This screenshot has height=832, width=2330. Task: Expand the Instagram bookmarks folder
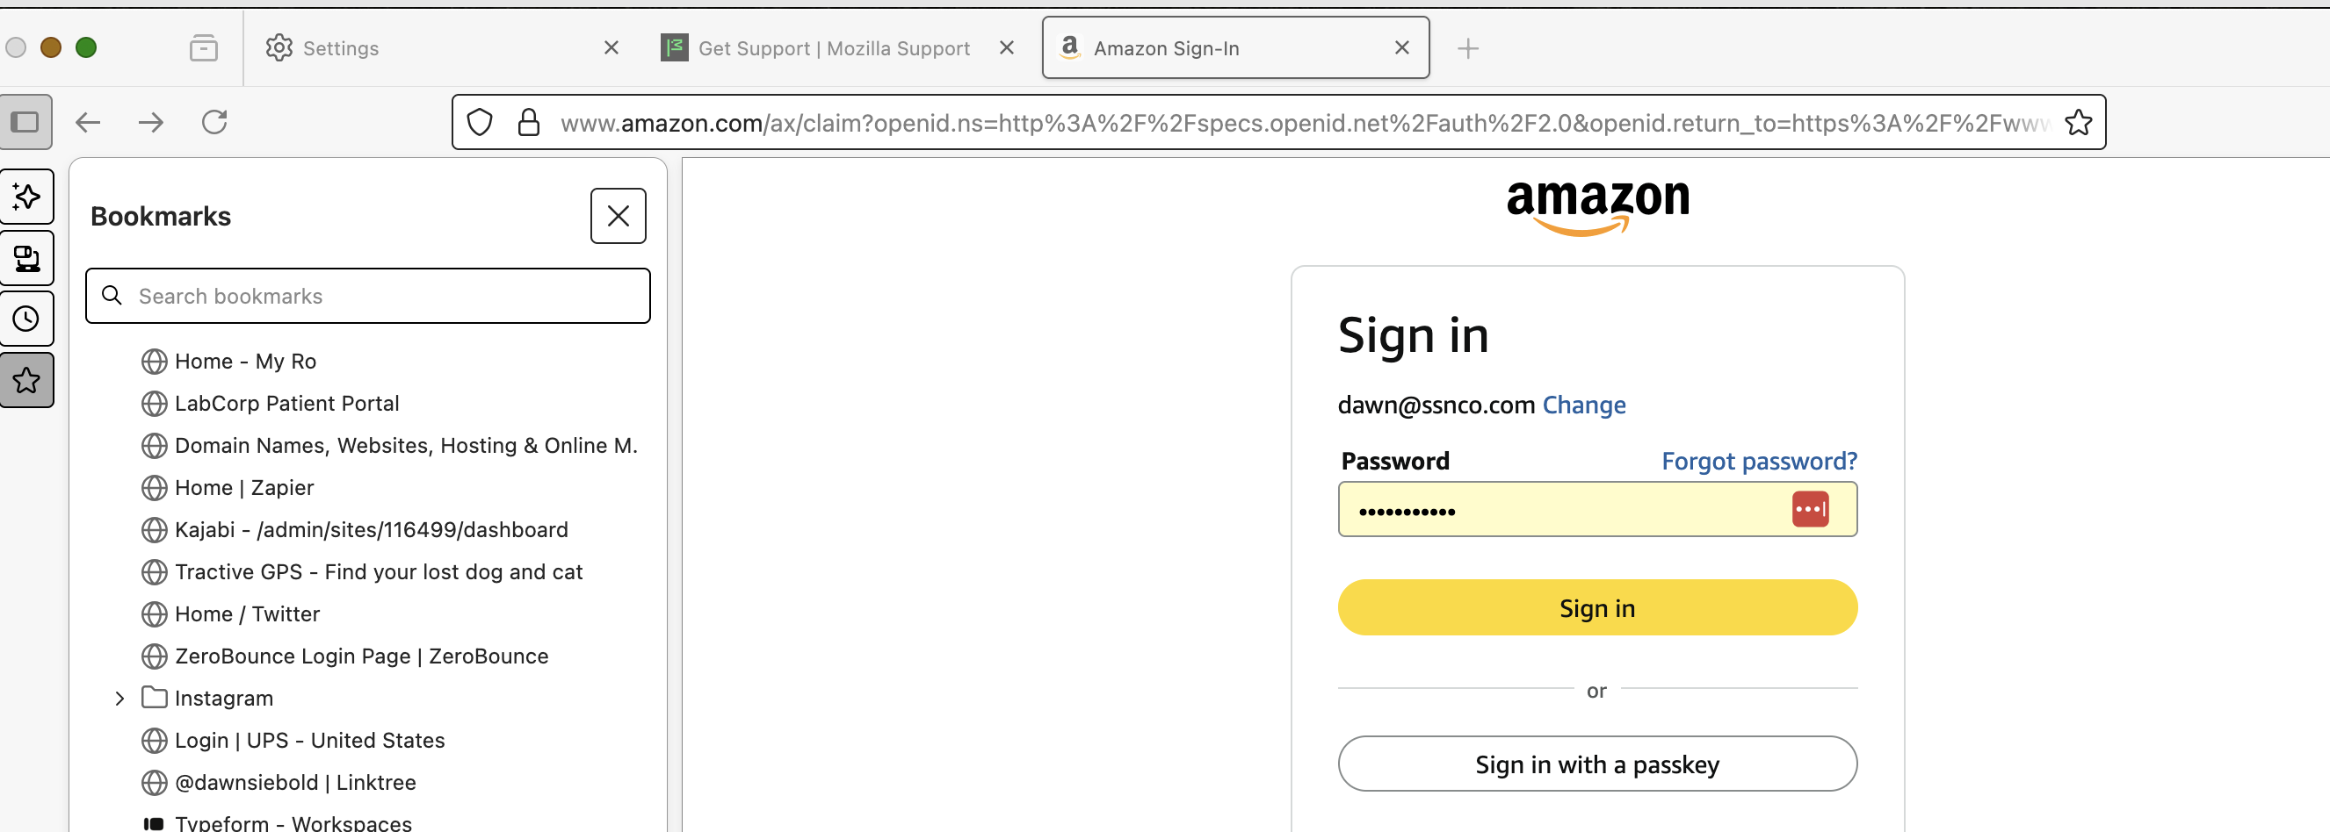[119, 699]
